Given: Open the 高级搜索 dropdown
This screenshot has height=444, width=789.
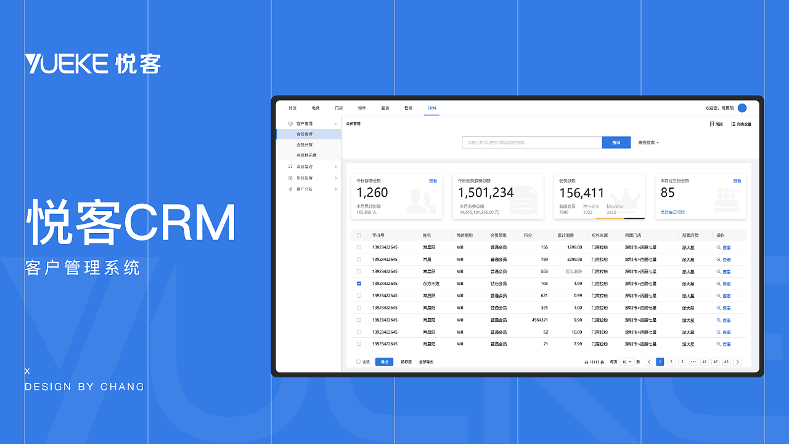Looking at the screenshot, I should coord(648,142).
